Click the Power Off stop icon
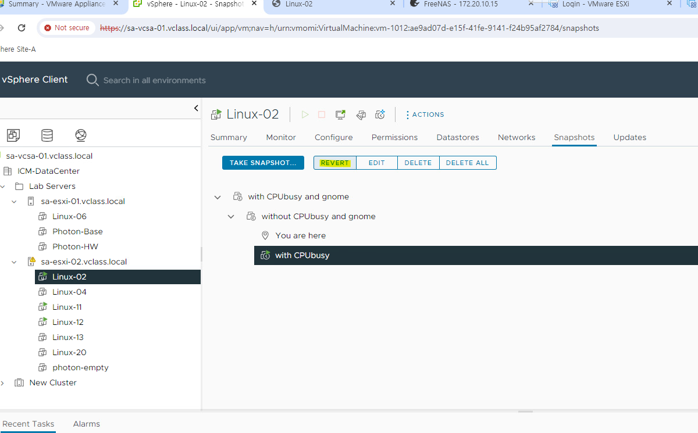Screen dimensions: 698x433 [322, 114]
